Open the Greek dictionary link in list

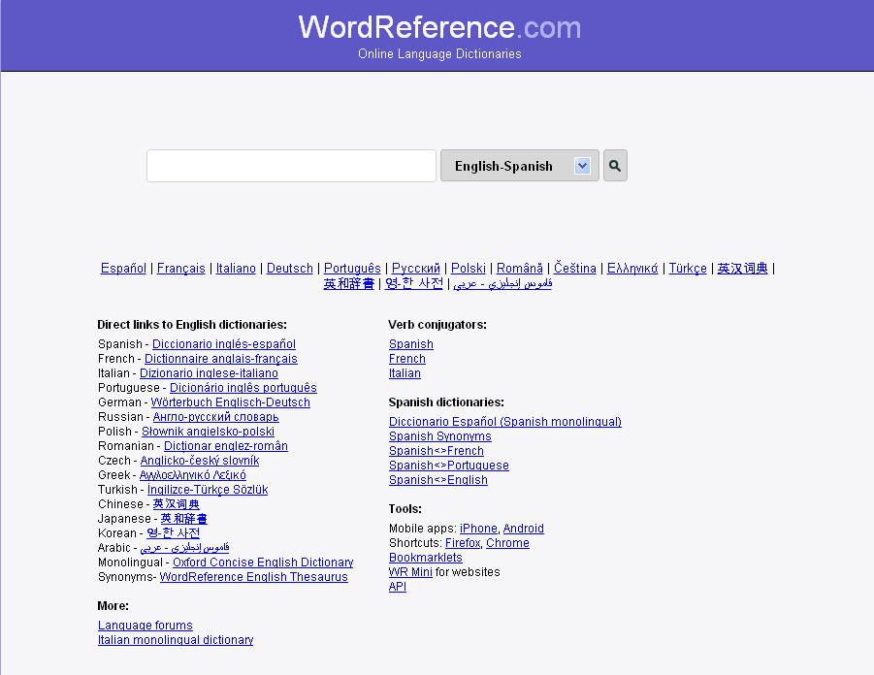192,475
